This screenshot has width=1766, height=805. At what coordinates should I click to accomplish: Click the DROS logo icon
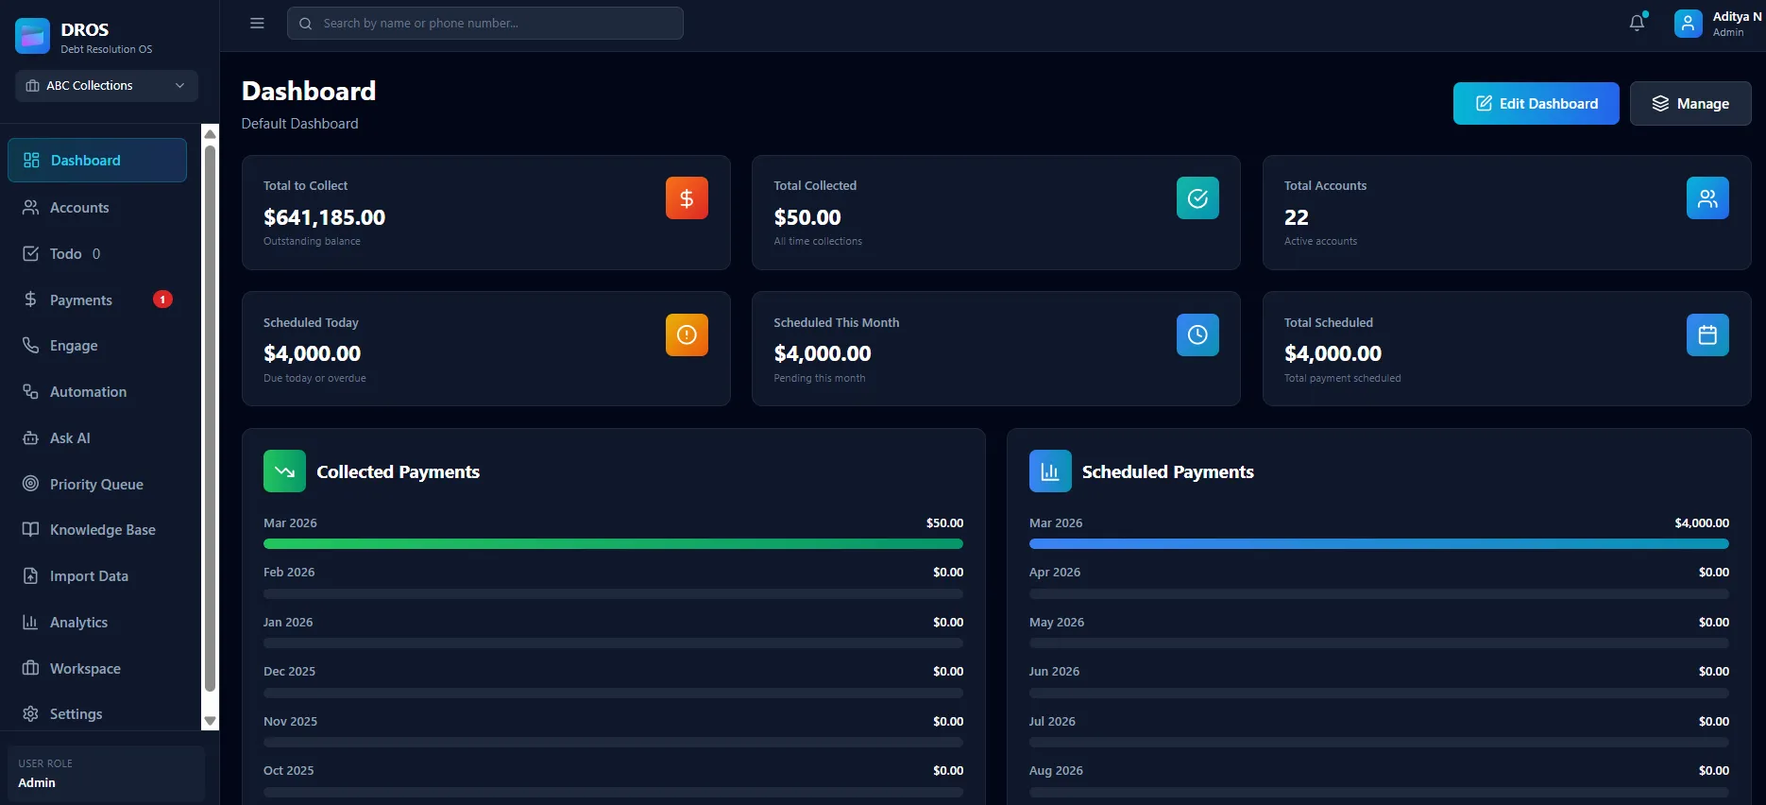[x=33, y=36]
